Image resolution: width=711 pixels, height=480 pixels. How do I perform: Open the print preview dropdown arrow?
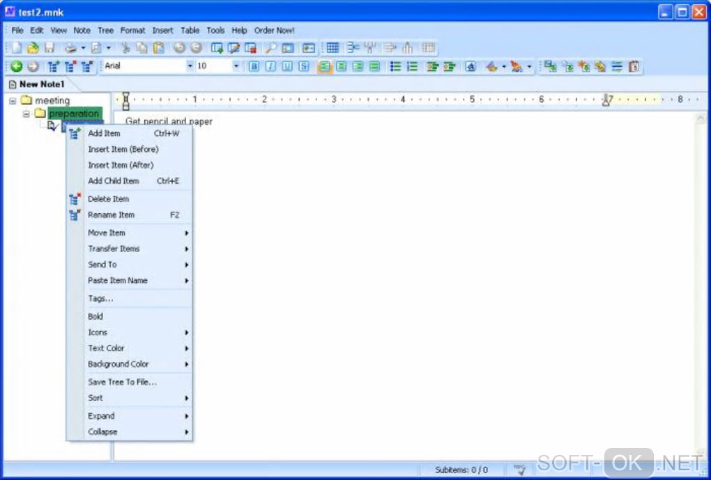pyautogui.click(x=108, y=47)
